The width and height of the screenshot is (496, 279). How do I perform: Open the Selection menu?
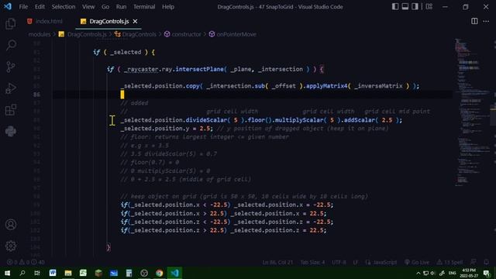(x=64, y=7)
